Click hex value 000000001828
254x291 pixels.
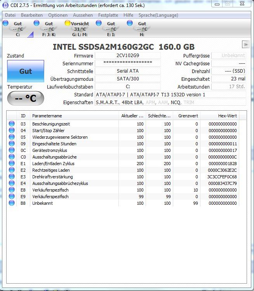pyautogui.click(x=223, y=164)
